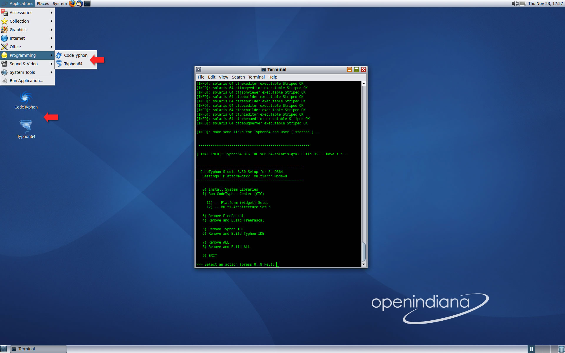
Task: Click the clock showing Thu Nov 23, 17:57
Action: (545, 4)
